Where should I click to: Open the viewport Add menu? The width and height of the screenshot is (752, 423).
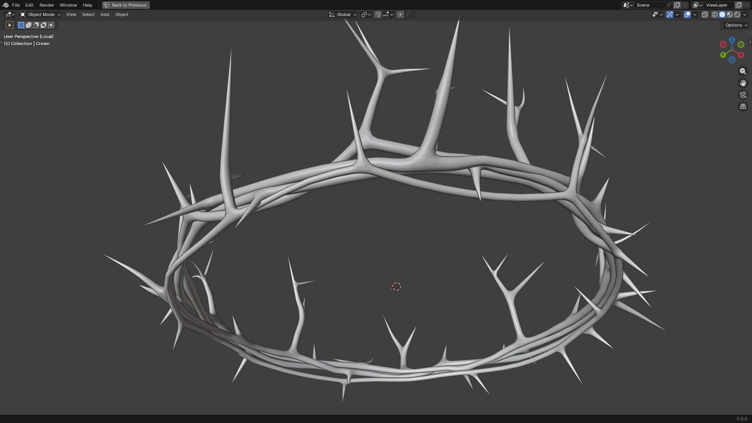[x=105, y=14]
